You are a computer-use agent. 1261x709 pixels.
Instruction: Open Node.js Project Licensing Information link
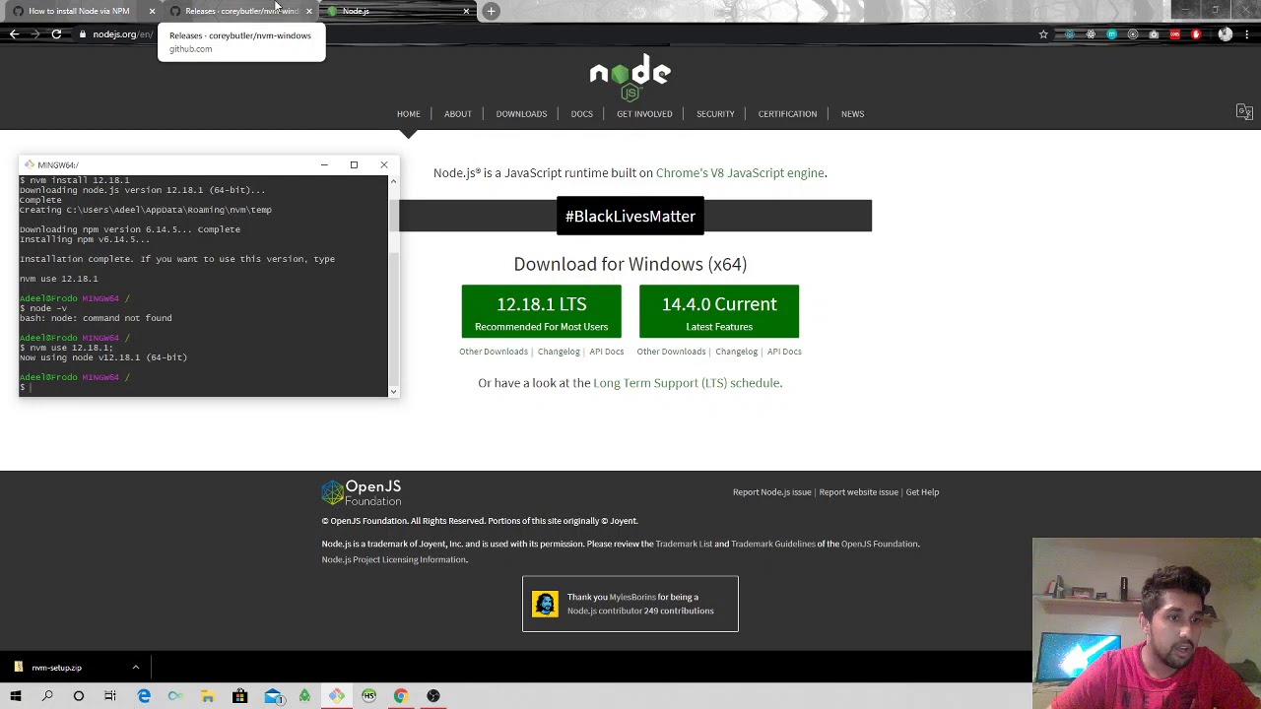coord(394,559)
